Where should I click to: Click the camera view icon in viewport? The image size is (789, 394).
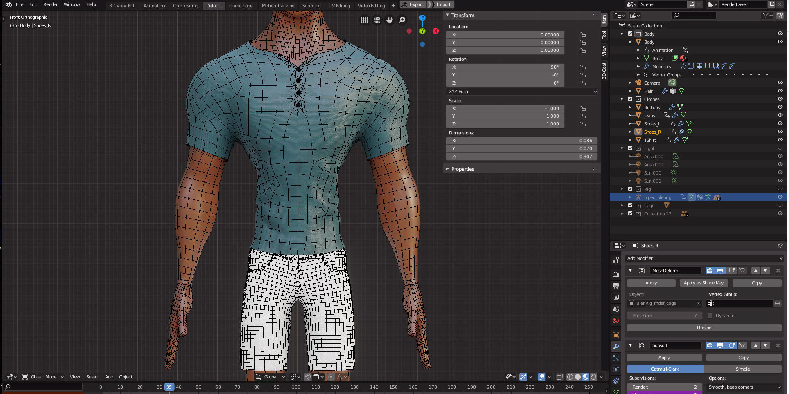377,20
